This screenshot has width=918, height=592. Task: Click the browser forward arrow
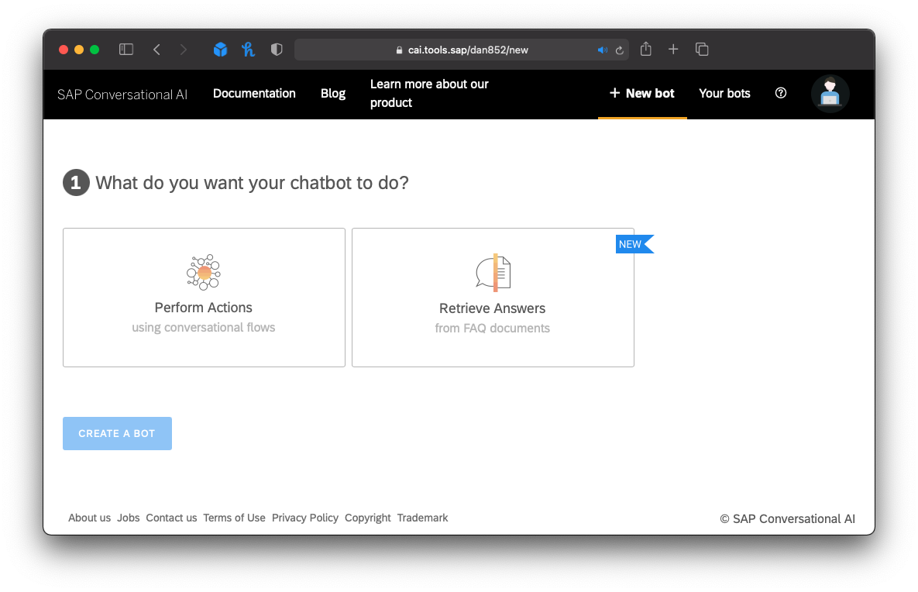pos(184,50)
